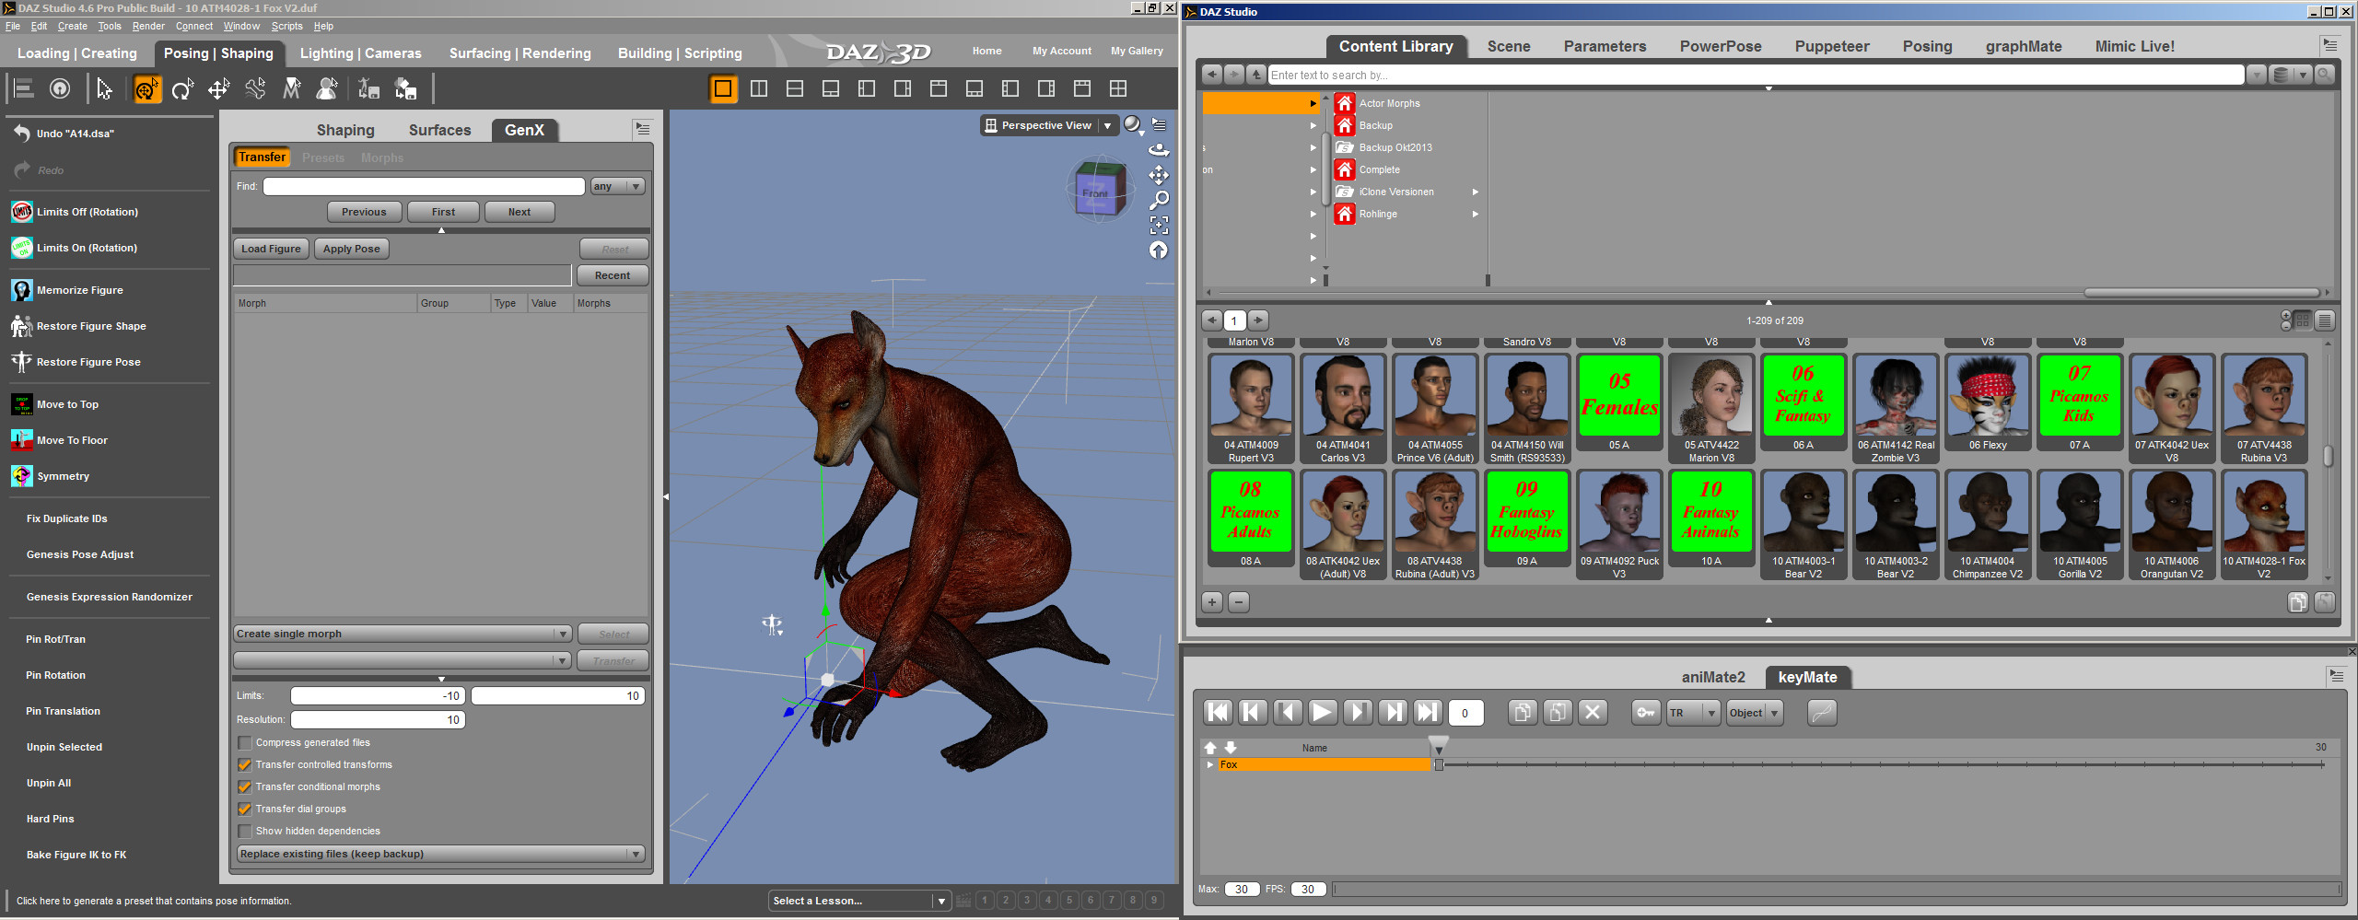
Task: Click the Resolution value field
Action: click(378, 719)
